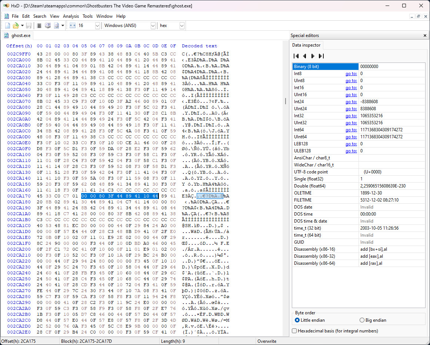Close the Special editors panel
Screen dimensions: 430x345
click(425, 35)
